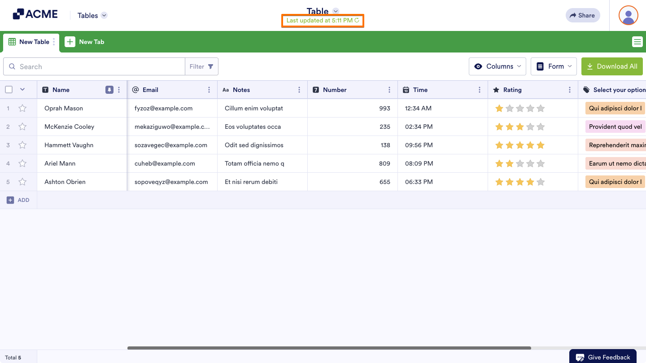This screenshot has height=363, width=646.
Task: Set Oprah Mason rating to five stars
Action: 541,108
